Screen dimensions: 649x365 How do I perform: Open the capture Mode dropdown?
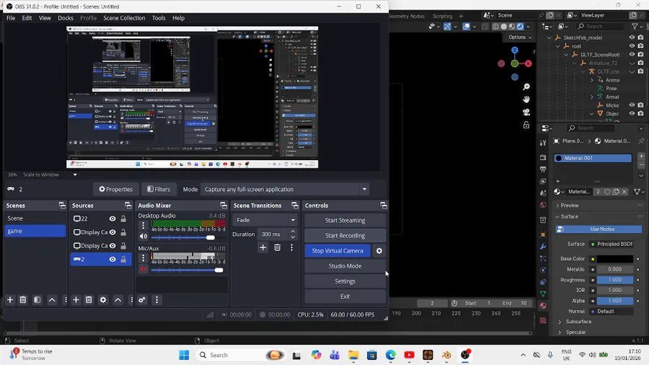tap(364, 189)
